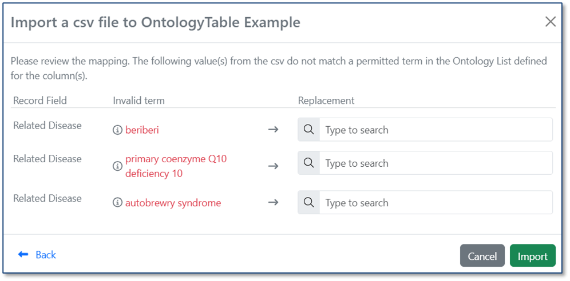Click the green Import button
This screenshot has width=570, height=281.
[x=533, y=255]
